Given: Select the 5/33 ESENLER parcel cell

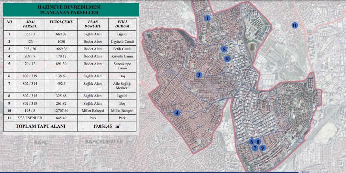Looking at the screenshot, I should 30,118.
